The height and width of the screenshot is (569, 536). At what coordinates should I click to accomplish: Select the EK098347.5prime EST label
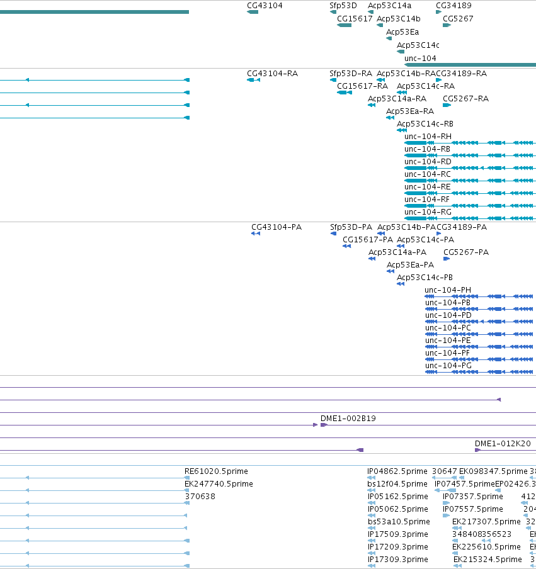pyautogui.click(x=493, y=471)
